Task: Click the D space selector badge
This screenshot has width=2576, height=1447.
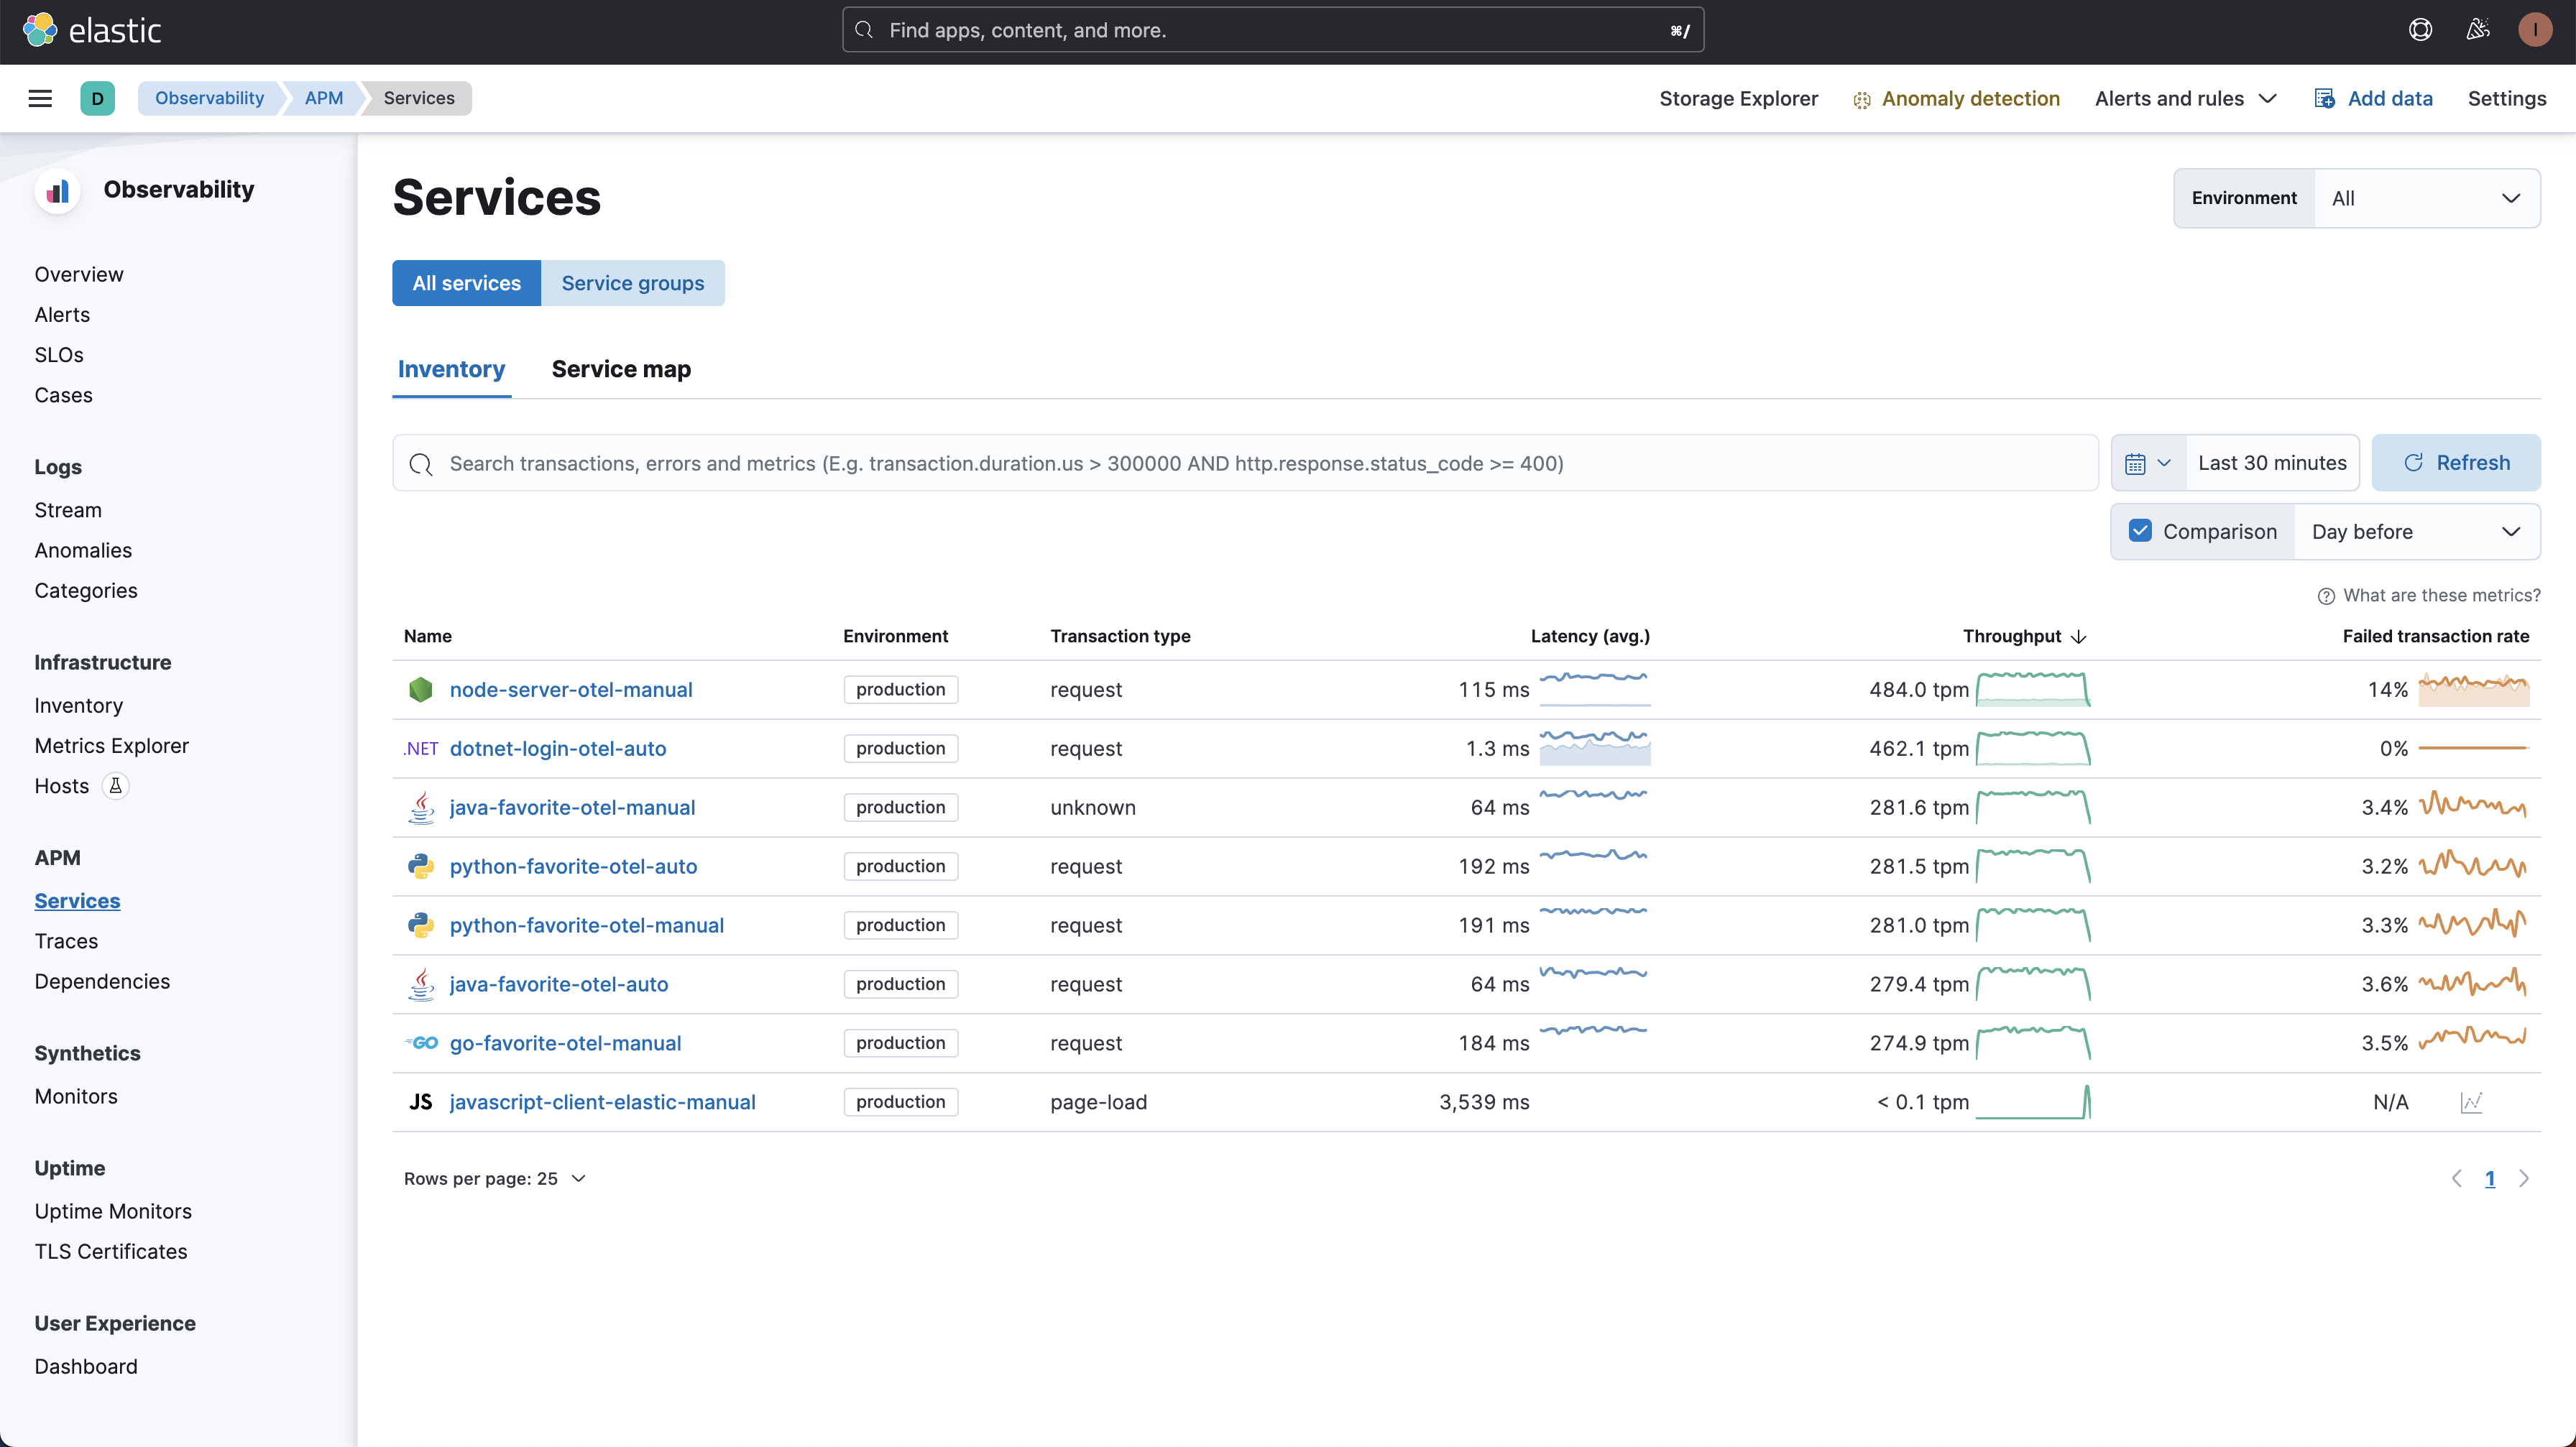Action: [x=97, y=98]
